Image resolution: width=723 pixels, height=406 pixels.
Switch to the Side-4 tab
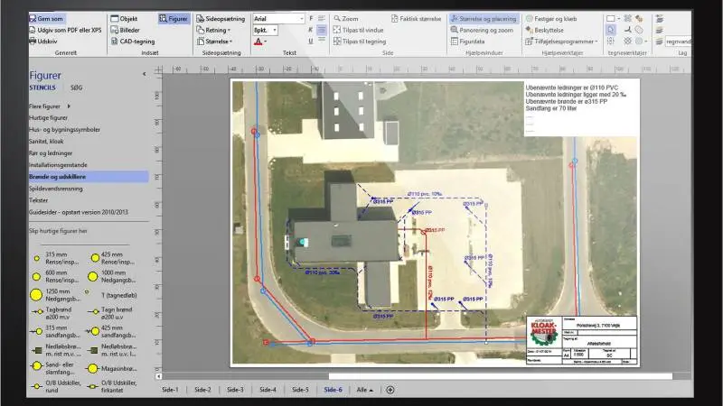(x=268, y=390)
